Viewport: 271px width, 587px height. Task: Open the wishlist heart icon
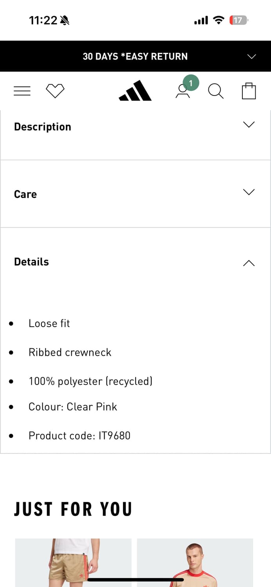click(x=55, y=91)
